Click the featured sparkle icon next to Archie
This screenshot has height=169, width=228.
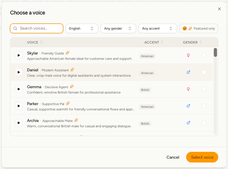tap(76, 120)
